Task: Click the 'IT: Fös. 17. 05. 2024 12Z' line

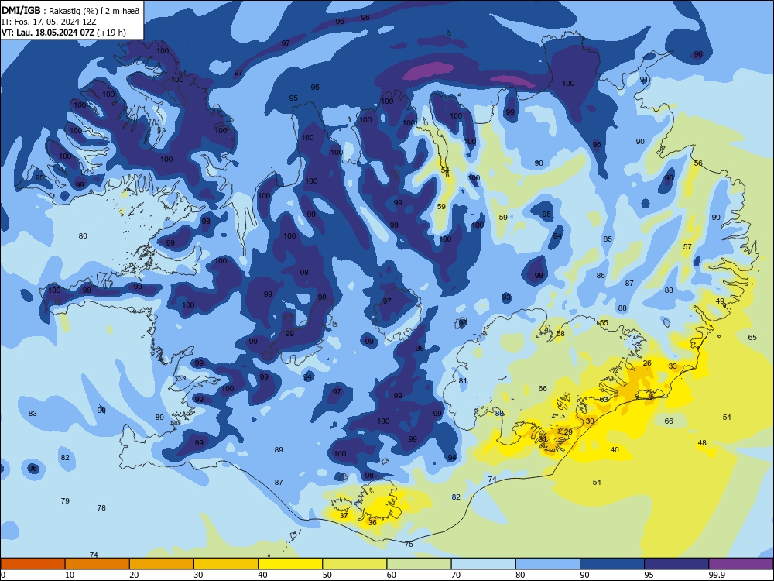Action: click(x=48, y=22)
